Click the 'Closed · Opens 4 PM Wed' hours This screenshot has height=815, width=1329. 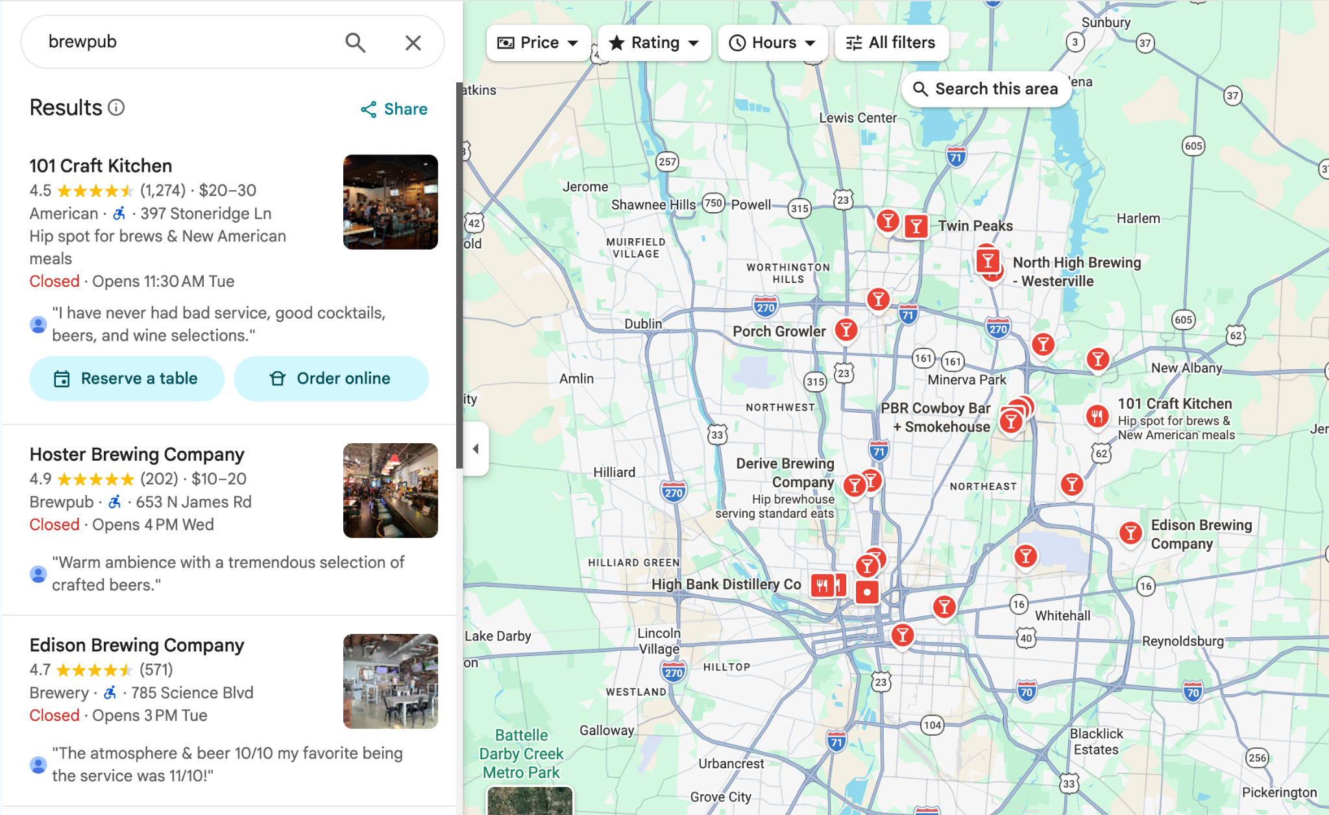(x=121, y=524)
